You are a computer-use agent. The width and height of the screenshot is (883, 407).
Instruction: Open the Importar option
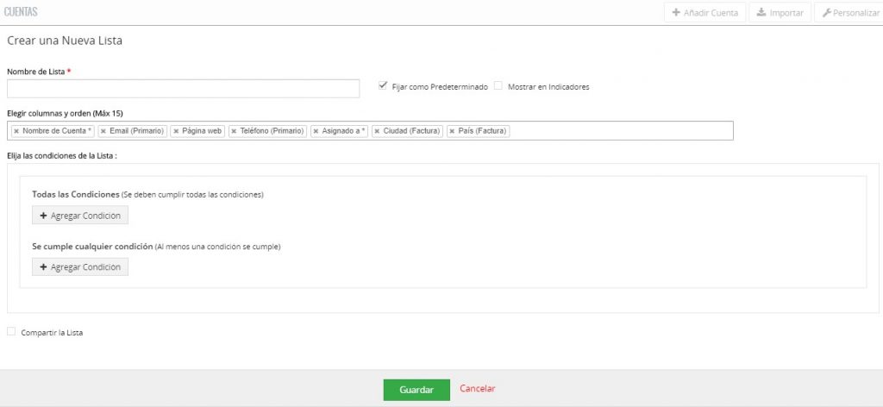click(x=780, y=13)
